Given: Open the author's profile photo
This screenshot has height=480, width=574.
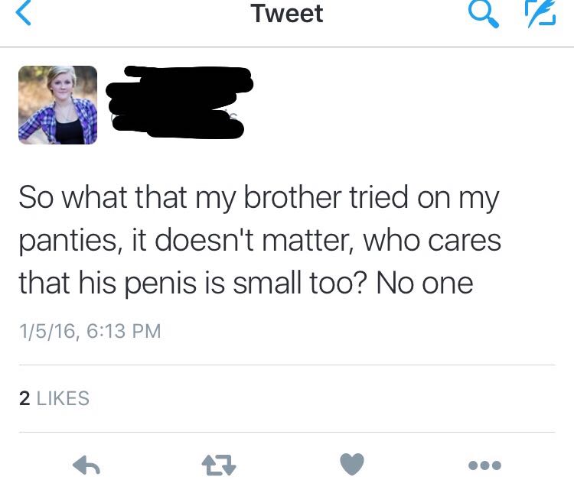Looking at the screenshot, I should coord(57,105).
